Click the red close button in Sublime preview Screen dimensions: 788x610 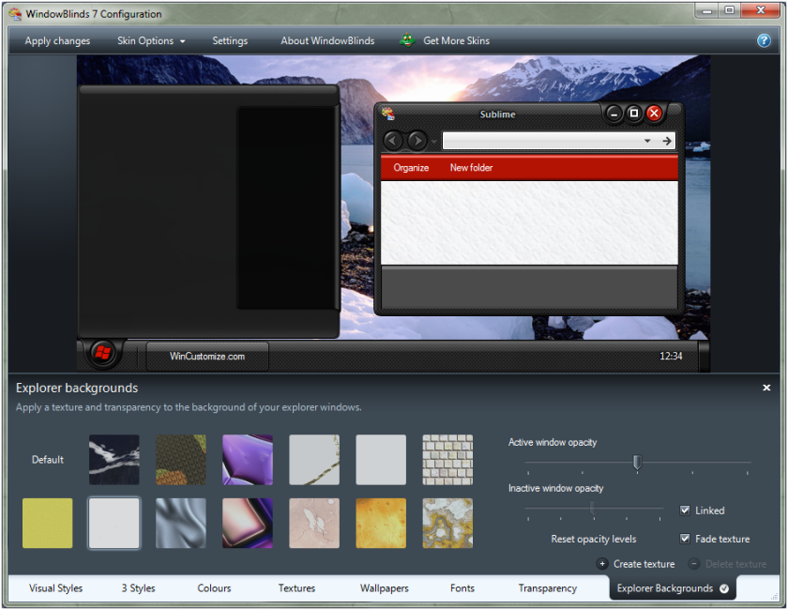click(654, 114)
